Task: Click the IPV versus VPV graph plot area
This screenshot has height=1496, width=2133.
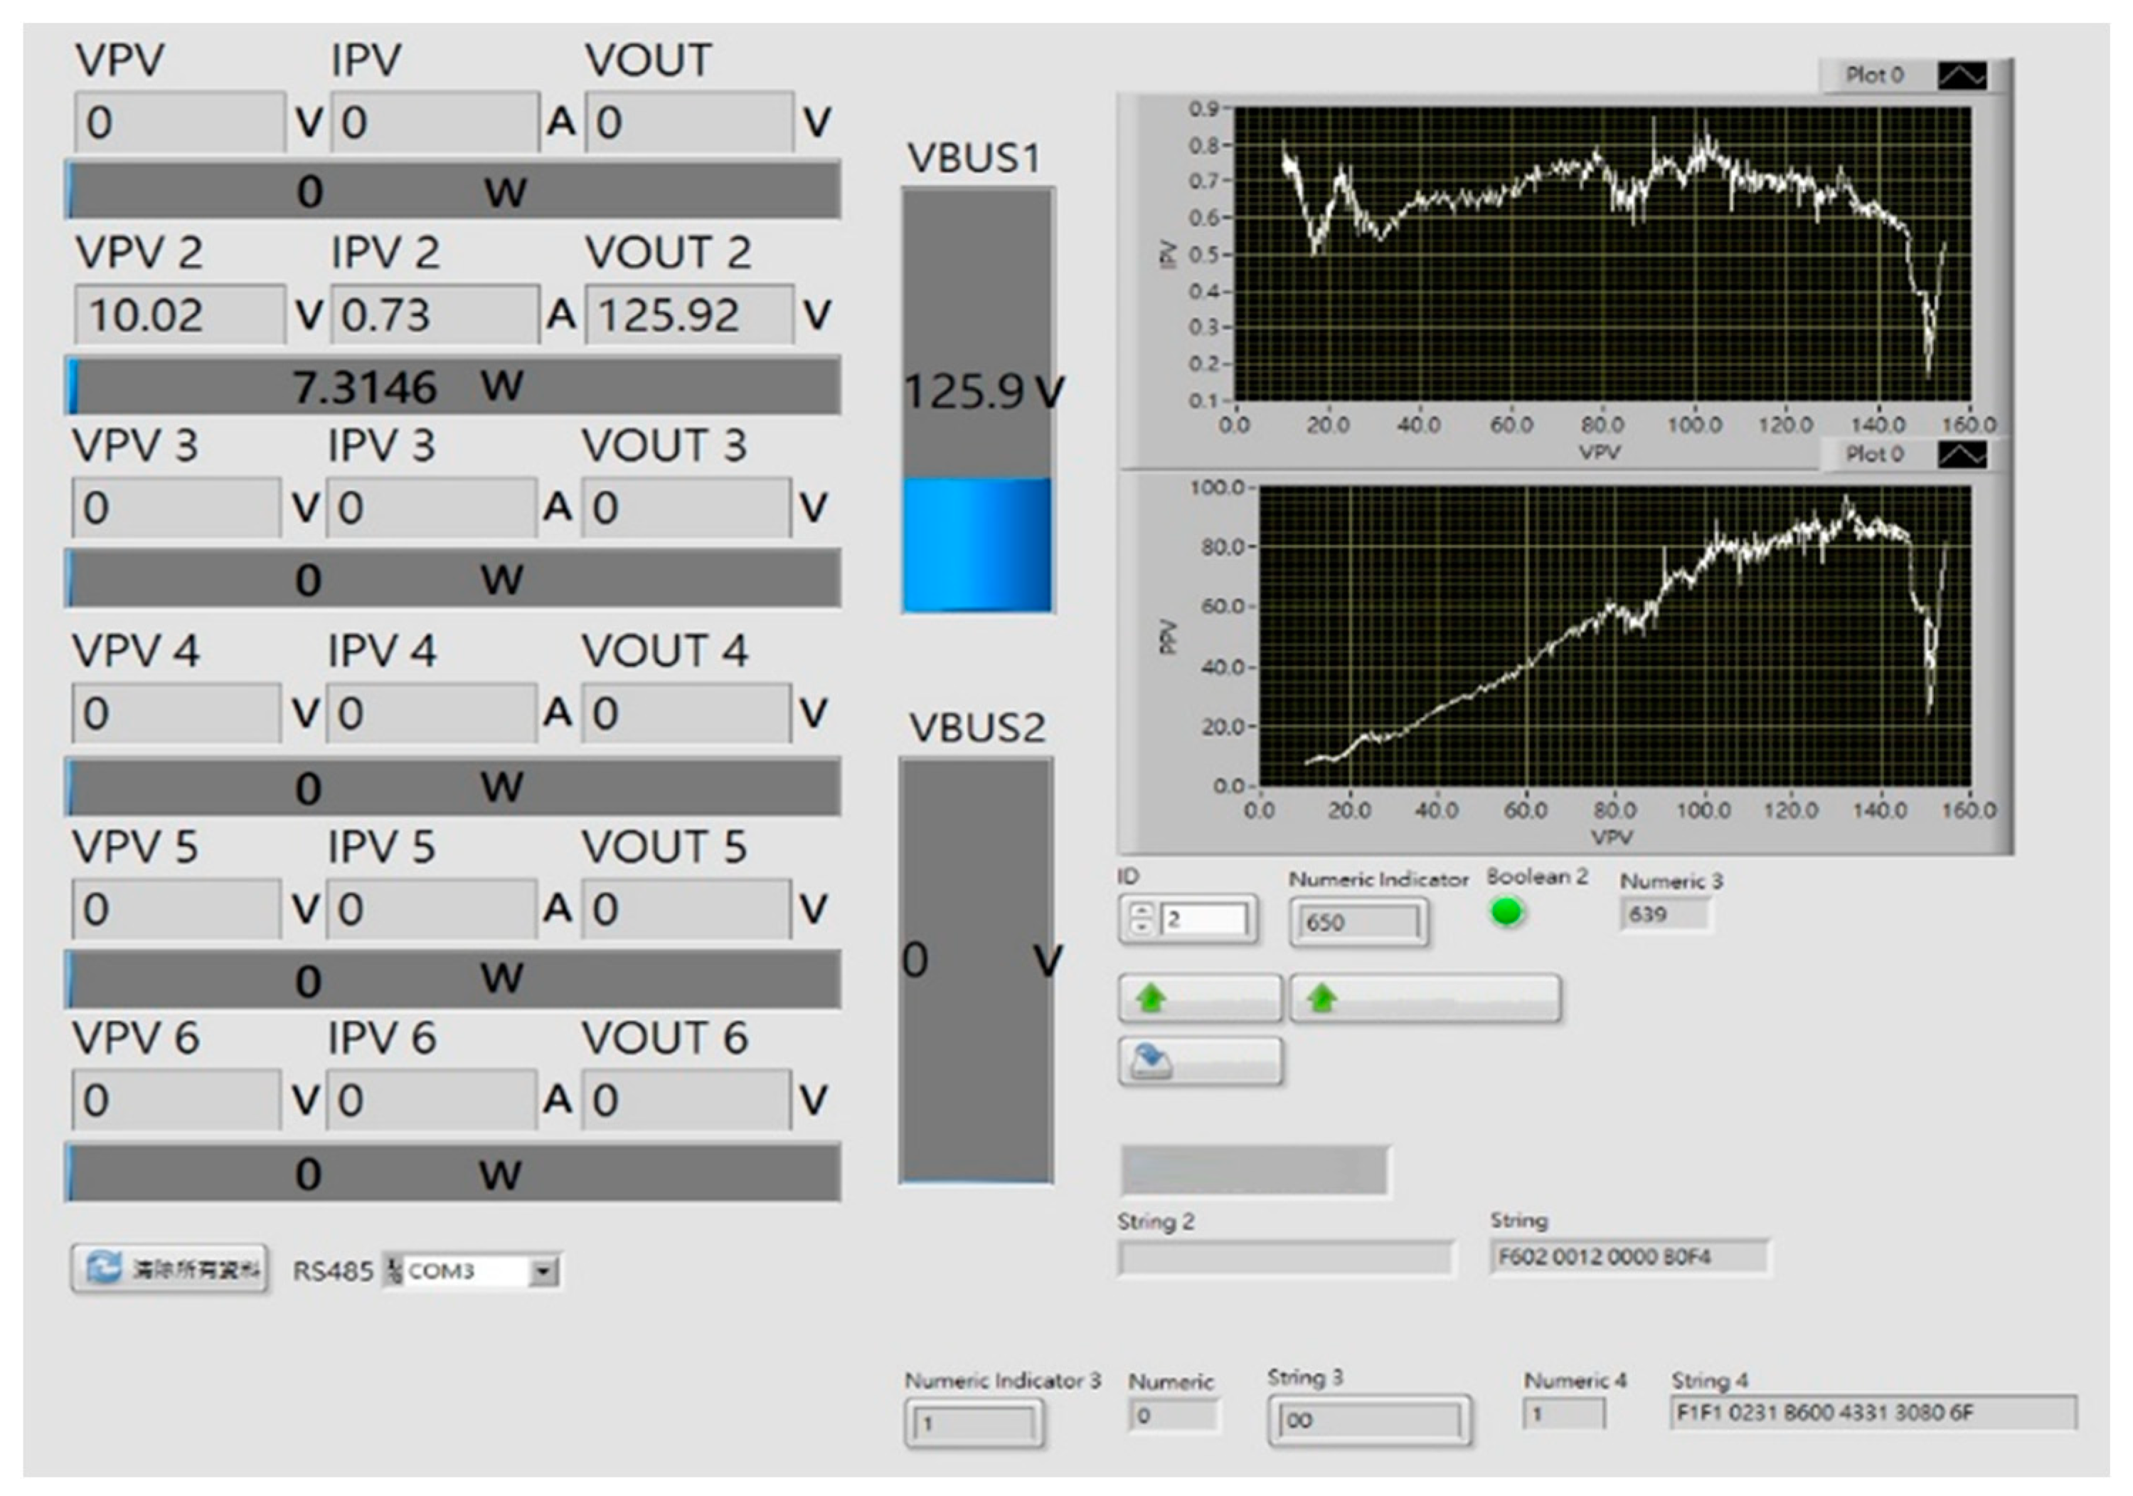Action: [x=1602, y=254]
